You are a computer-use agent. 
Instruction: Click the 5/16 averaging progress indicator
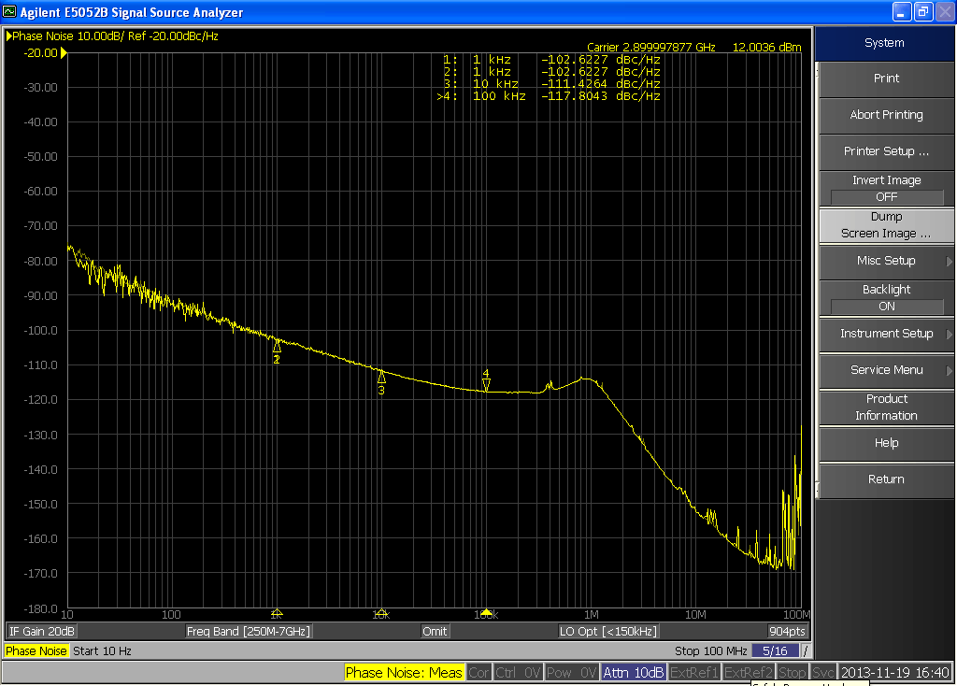(775, 651)
